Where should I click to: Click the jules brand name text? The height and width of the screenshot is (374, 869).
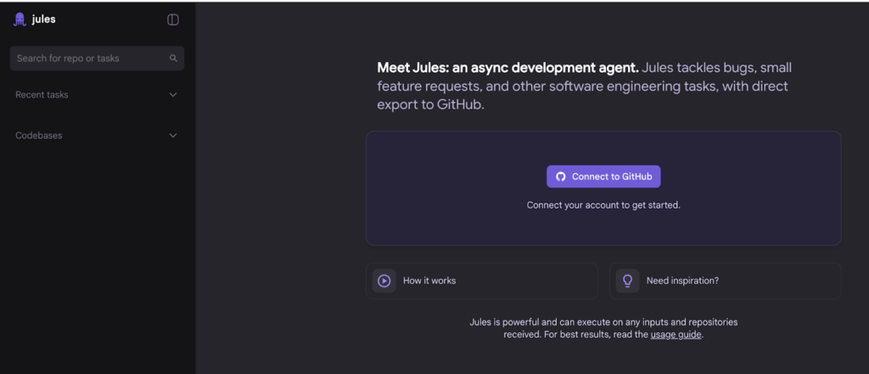44,20
